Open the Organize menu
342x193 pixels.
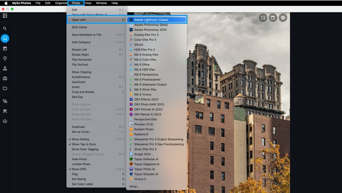(61, 3)
